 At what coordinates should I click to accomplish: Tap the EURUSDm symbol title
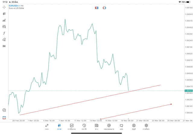14,6
